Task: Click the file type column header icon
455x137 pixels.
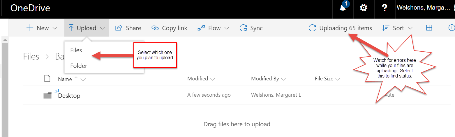Action: pyautogui.click(x=47, y=79)
